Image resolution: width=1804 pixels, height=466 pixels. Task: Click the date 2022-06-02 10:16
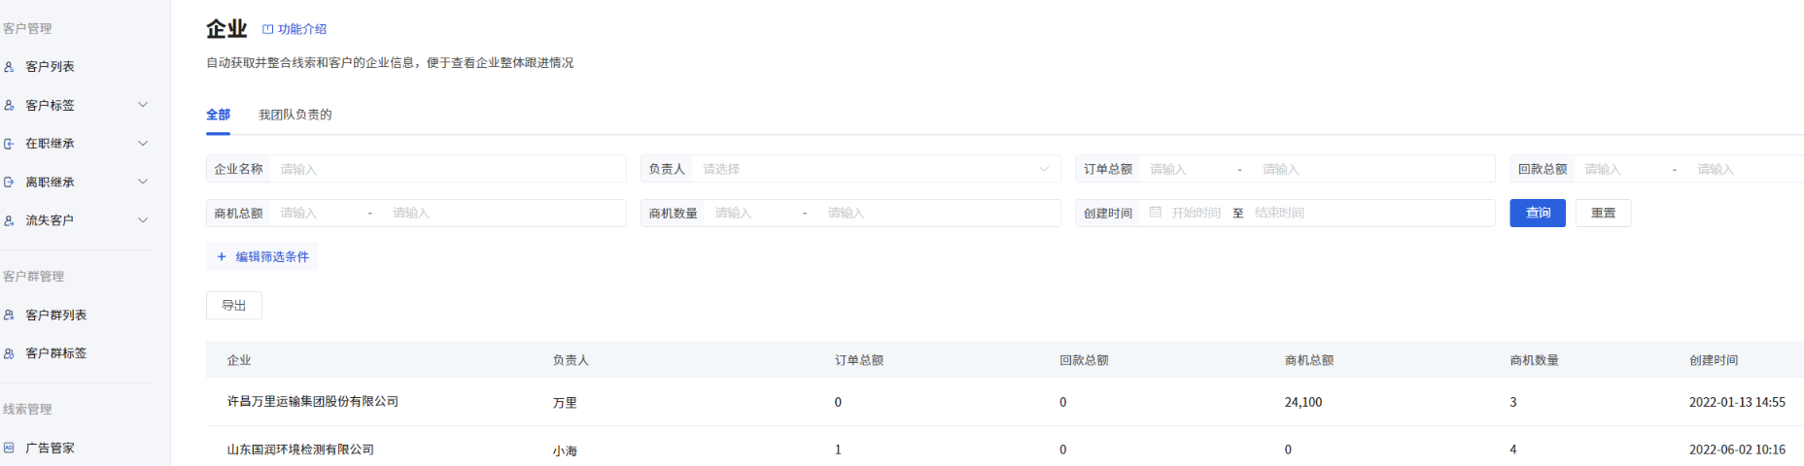pyautogui.click(x=1737, y=449)
